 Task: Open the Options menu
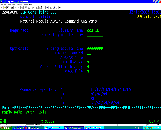(x=25, y=5)
